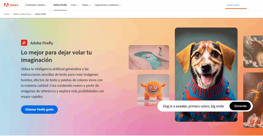Select the orange furry monster thumbnail

coord(153,90)
